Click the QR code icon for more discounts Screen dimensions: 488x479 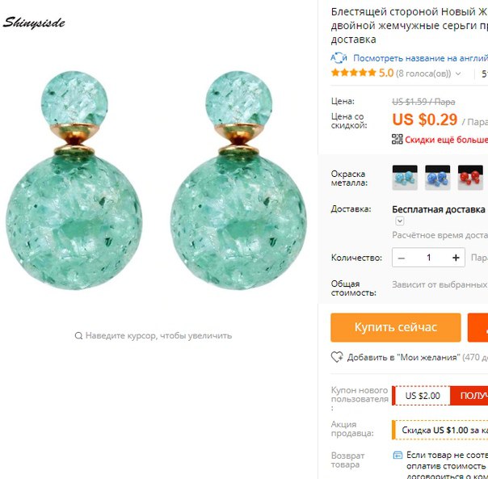(x=398, y=139)
